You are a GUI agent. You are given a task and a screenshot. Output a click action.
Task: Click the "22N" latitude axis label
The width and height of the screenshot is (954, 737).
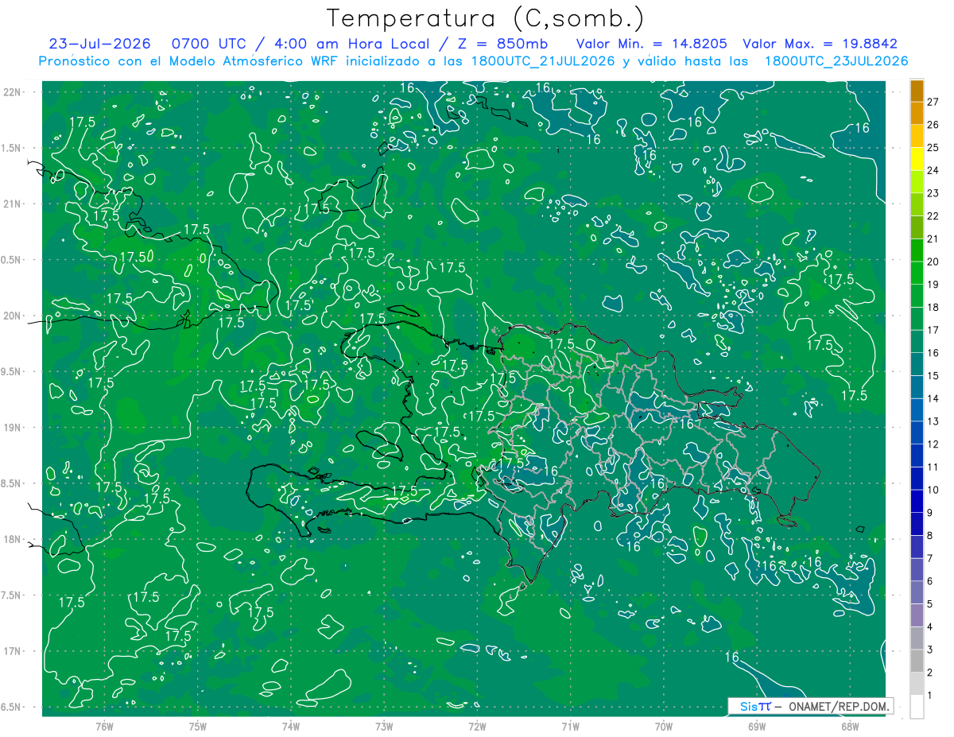point(14,92)
